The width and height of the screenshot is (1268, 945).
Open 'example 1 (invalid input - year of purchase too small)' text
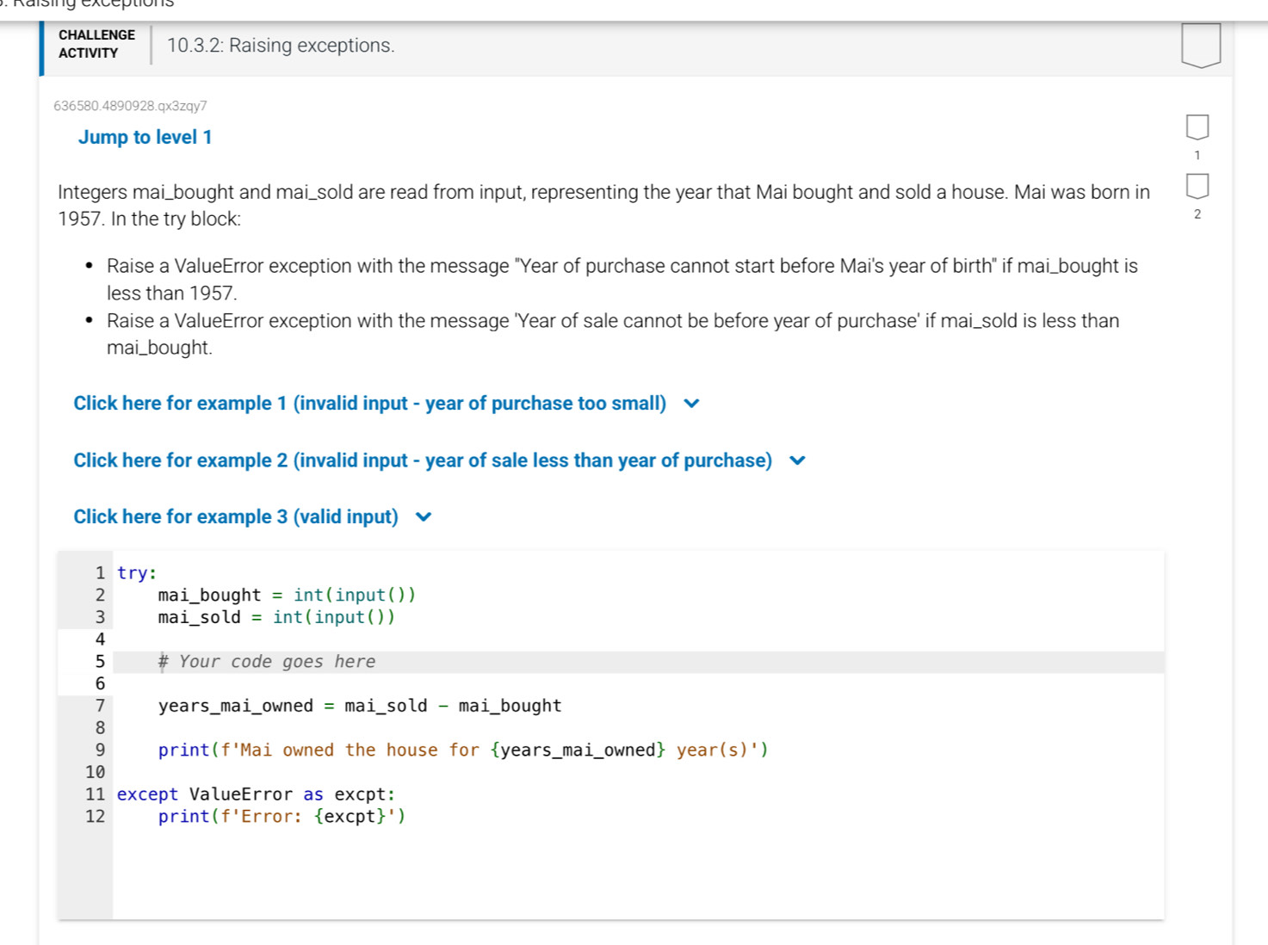pyautogui.click(x=369, y=404)
